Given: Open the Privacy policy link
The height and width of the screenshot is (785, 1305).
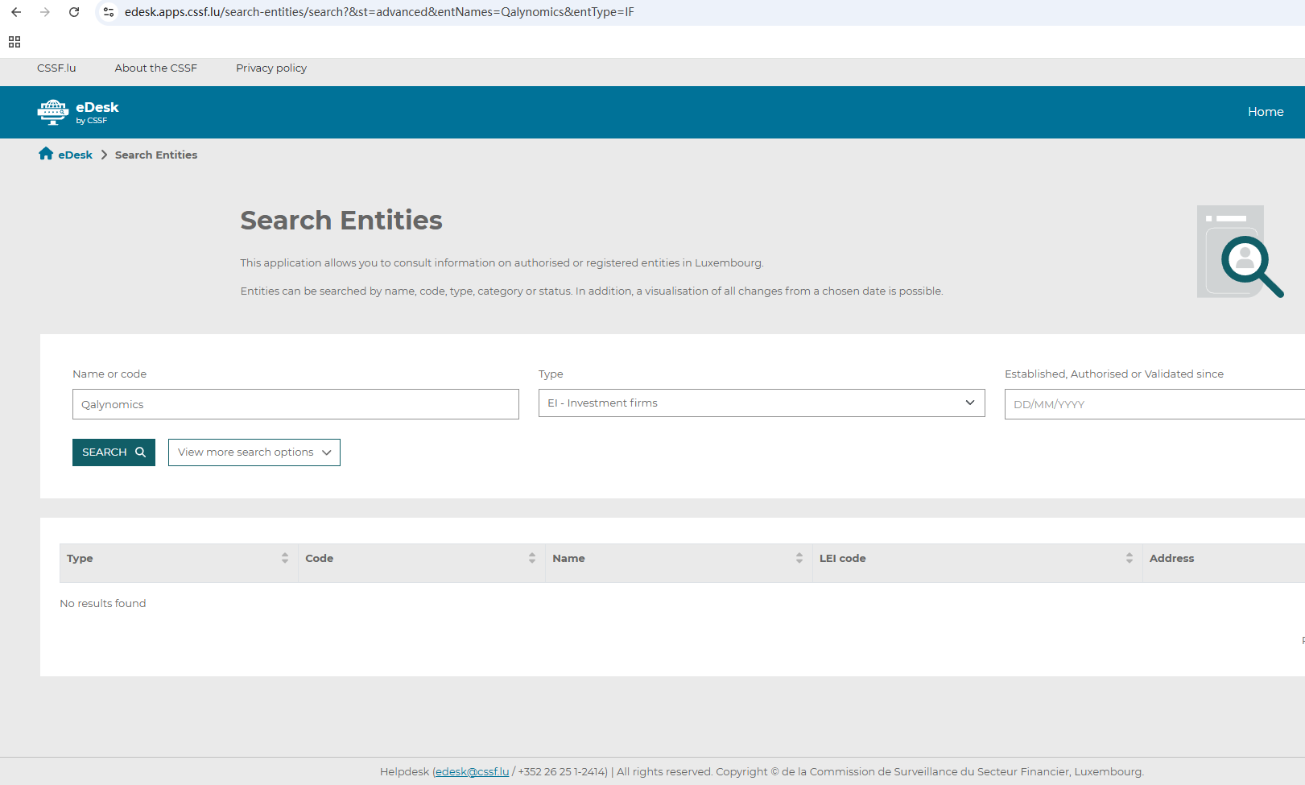Looking at the screenshot, I should [x=271, y=68].
